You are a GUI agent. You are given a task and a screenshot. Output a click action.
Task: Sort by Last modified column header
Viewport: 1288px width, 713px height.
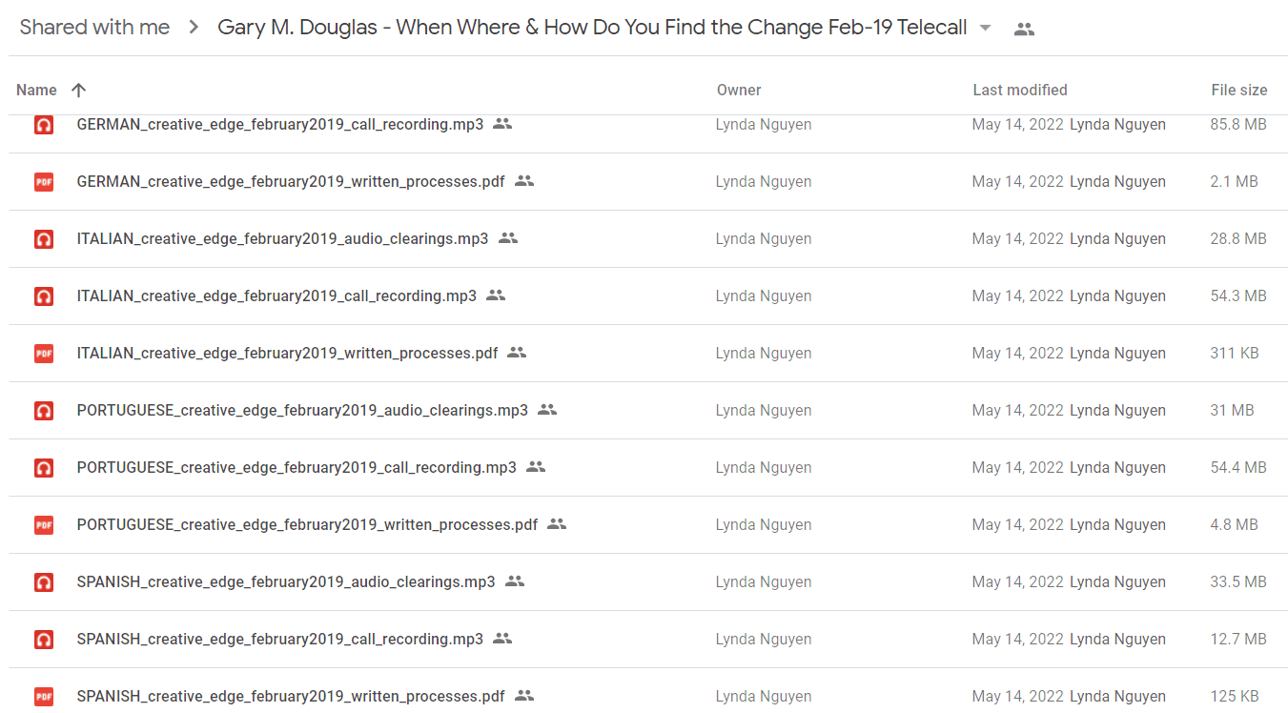pyautogui.click(x=1020, y=90)
